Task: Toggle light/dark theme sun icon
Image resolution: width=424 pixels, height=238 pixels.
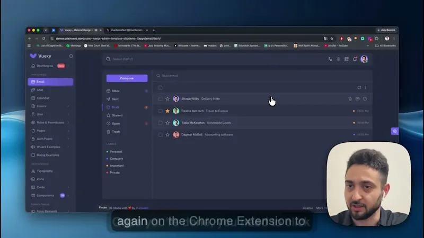Action: click(x=338, y=59)
